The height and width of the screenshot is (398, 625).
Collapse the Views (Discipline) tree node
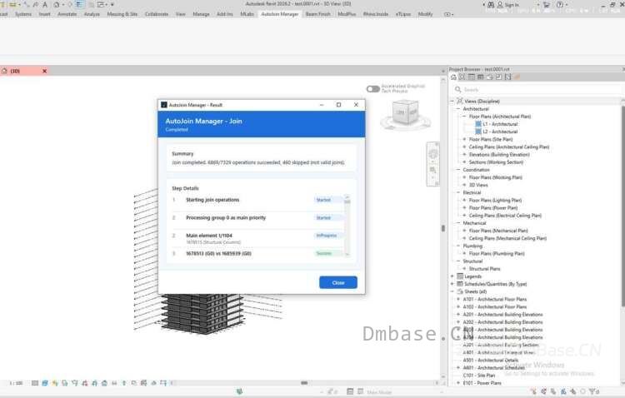point(452,102)
